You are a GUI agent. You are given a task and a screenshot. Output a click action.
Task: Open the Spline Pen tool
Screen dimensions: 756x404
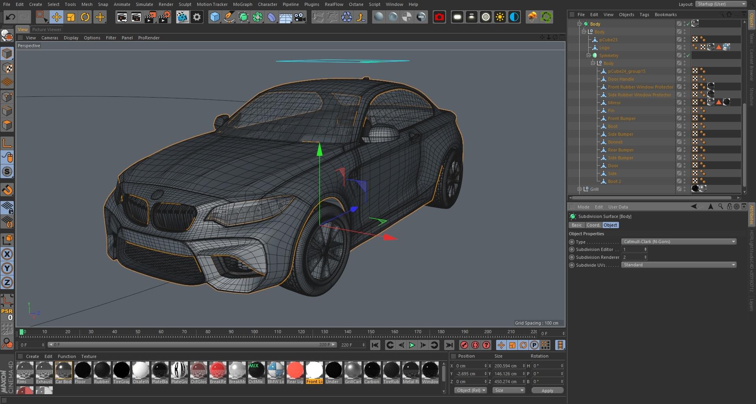229,17
